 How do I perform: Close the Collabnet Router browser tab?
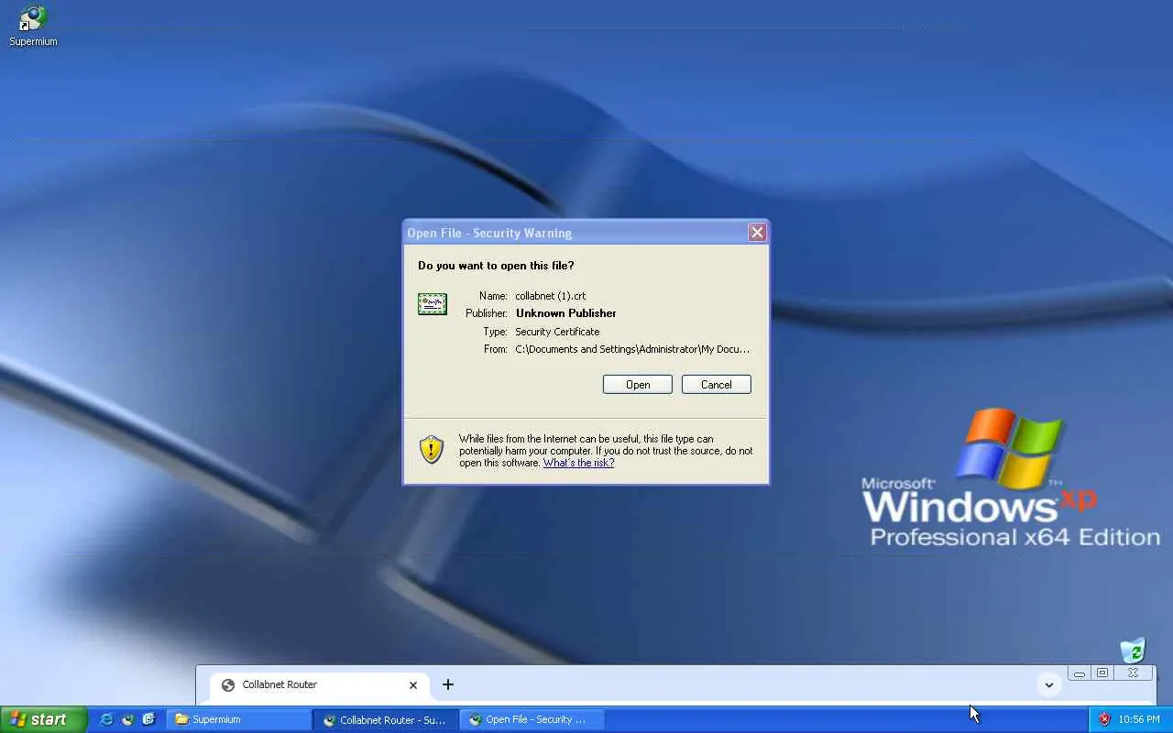pyautogui.click(x=413, y=684)
